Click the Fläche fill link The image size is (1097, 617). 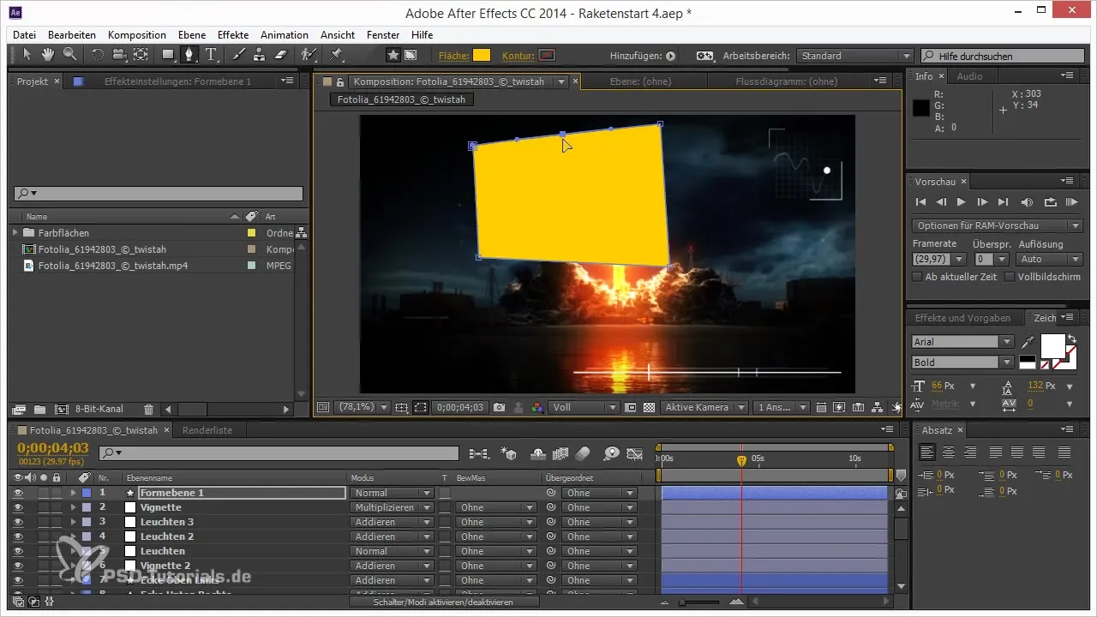tap(453, 56)
